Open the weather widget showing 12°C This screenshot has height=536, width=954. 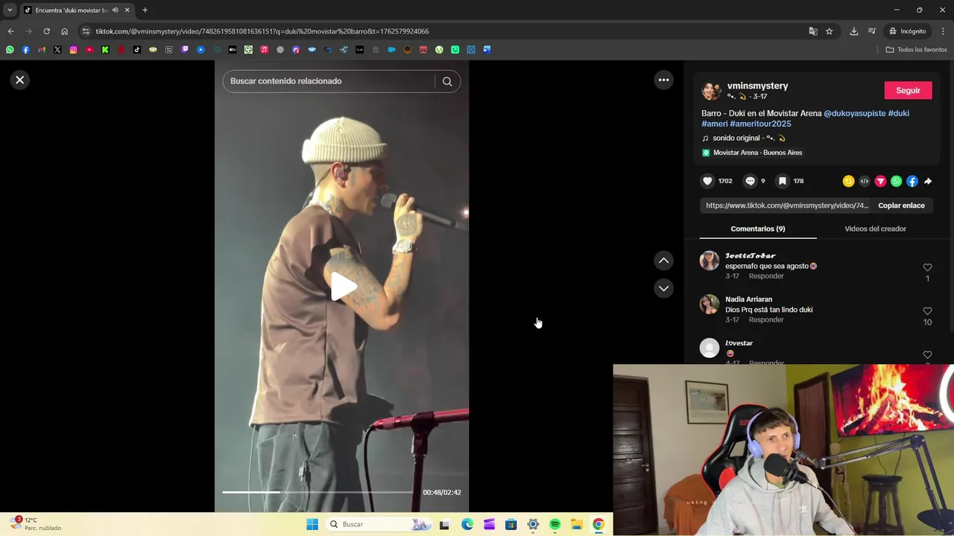[35, 524]
